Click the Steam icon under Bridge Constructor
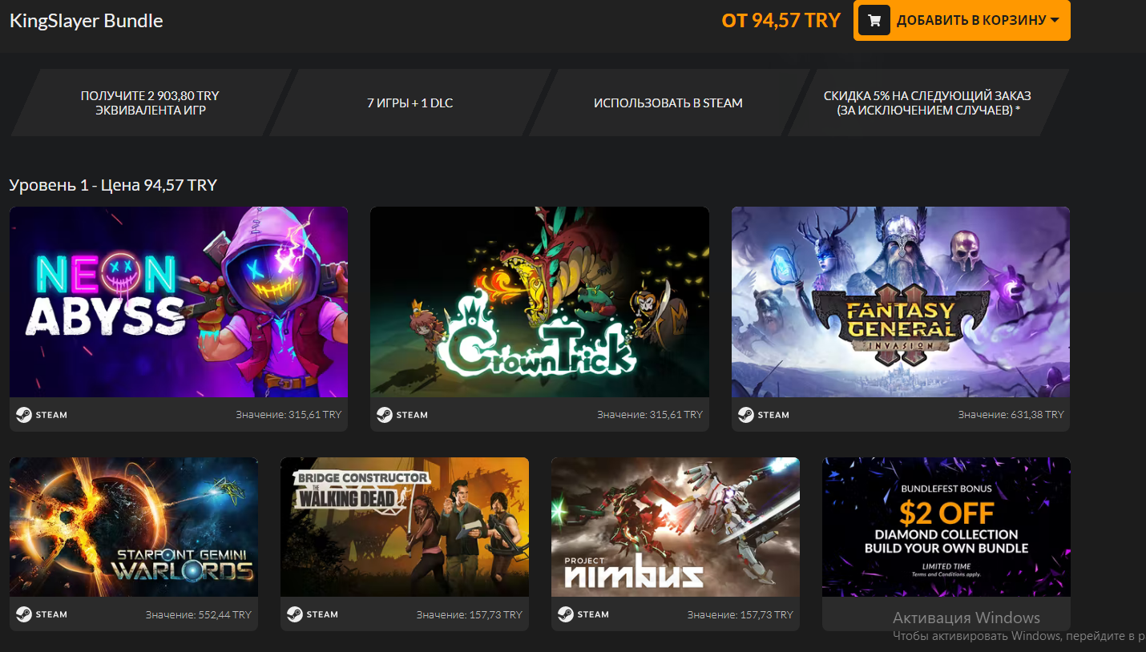Screen dimensions: 1146x652 click(x=295, y=614)
